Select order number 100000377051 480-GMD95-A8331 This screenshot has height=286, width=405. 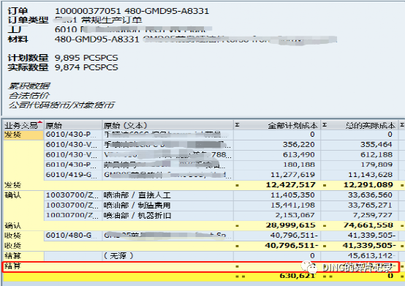point(132,11)
